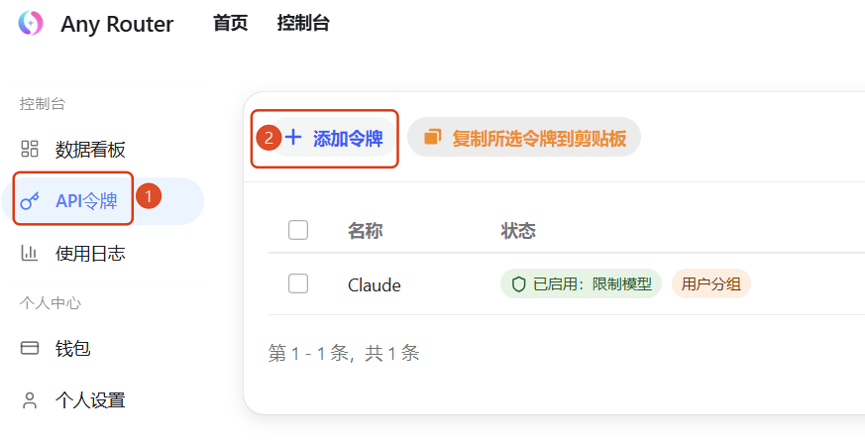Check the Claude token row checkbox
The height and width of the screenshot is (448, 865).
point(298,284)
